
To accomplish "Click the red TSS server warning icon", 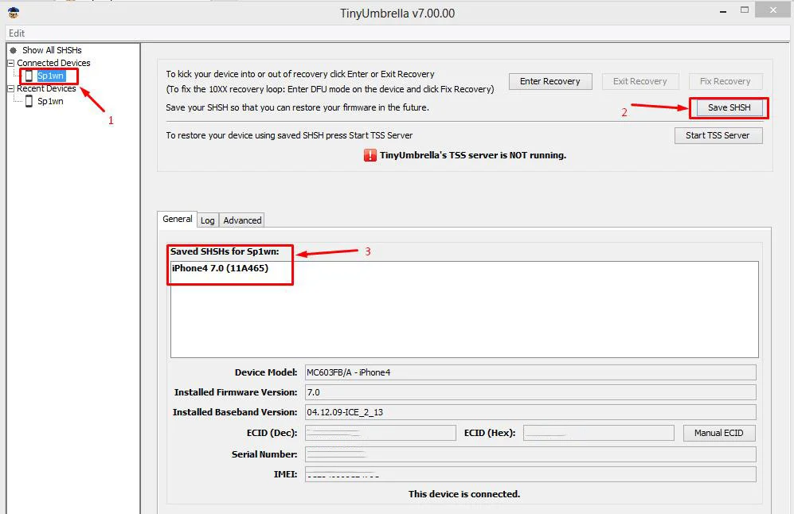I will tap(370, 155).
